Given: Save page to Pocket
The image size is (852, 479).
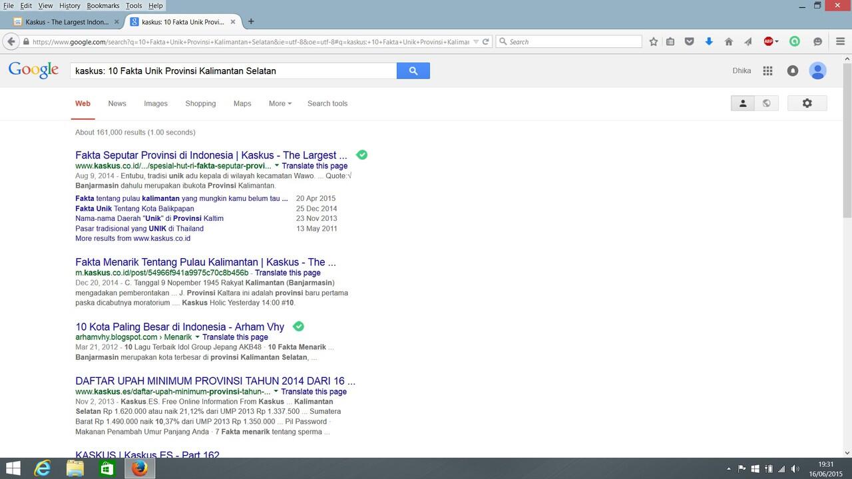Looking at the screenshot, I should click(690, 41).
